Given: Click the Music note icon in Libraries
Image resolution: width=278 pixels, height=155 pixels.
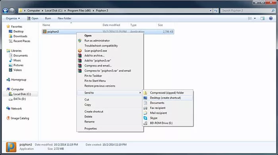Looking at the screenshot, I should [x=11, y=60].
